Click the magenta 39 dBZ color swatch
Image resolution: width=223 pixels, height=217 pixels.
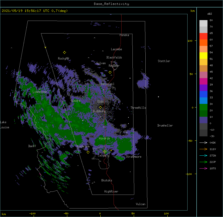203,81
